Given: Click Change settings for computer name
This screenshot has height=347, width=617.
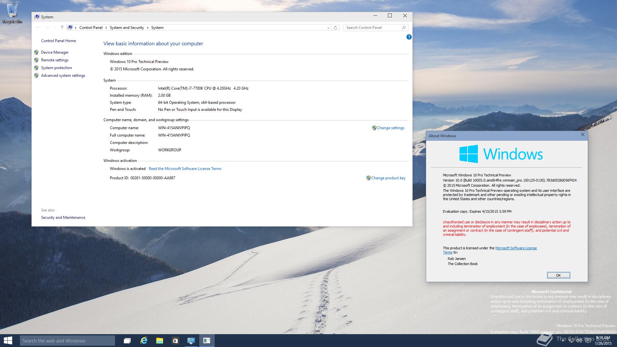Looking at the screenshot, I should pos(390,128).
